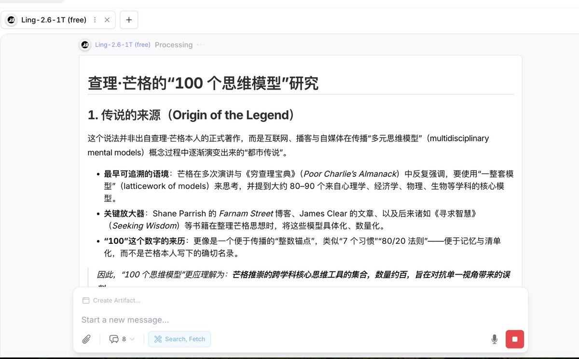Click heading 查理·芒格的“100 个思维模型”研究
The height and width of the screenshot is (359, 579).
coord(203,83)
